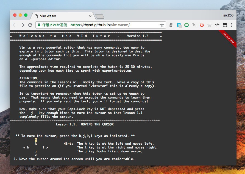Click the 'Version 1.7' text
The width and height of the screenshot is (245, 174).
[x=138, y=36]
